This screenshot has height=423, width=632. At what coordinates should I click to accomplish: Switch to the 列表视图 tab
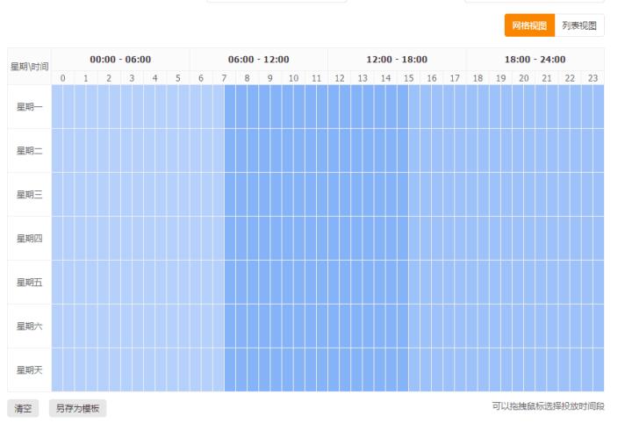(x=579, y=25)
